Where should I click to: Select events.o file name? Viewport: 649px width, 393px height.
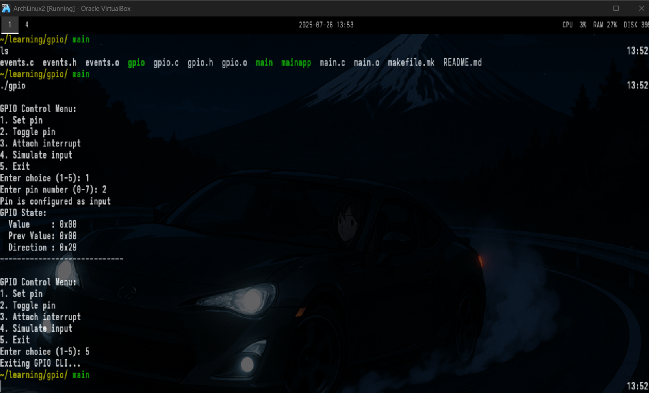coord(102,62)
